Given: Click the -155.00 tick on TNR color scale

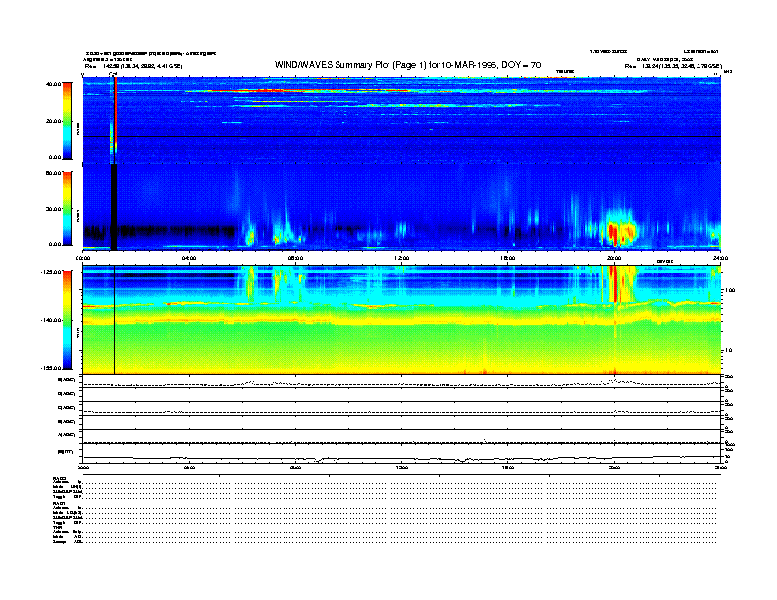Looking at the screenshot, I should pos(52,368).
